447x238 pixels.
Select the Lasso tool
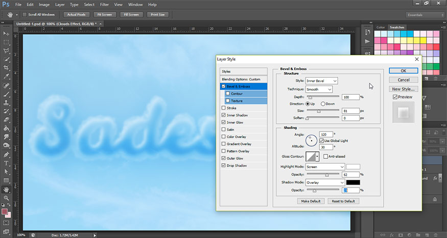pyautogui.click(x=7, y=51)
